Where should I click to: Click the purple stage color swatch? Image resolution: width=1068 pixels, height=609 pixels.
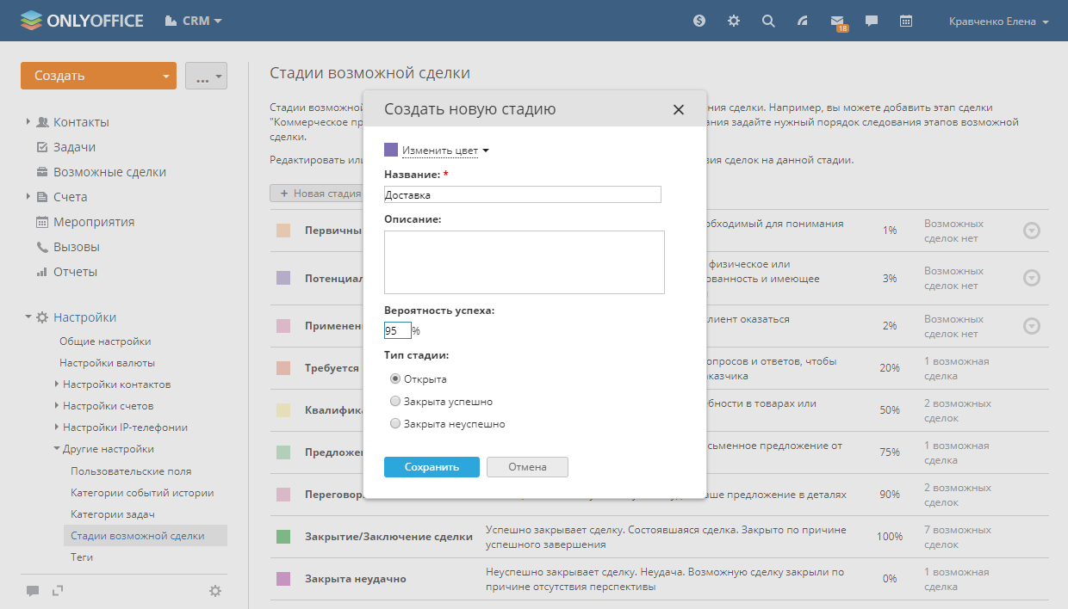coord(391,151)
